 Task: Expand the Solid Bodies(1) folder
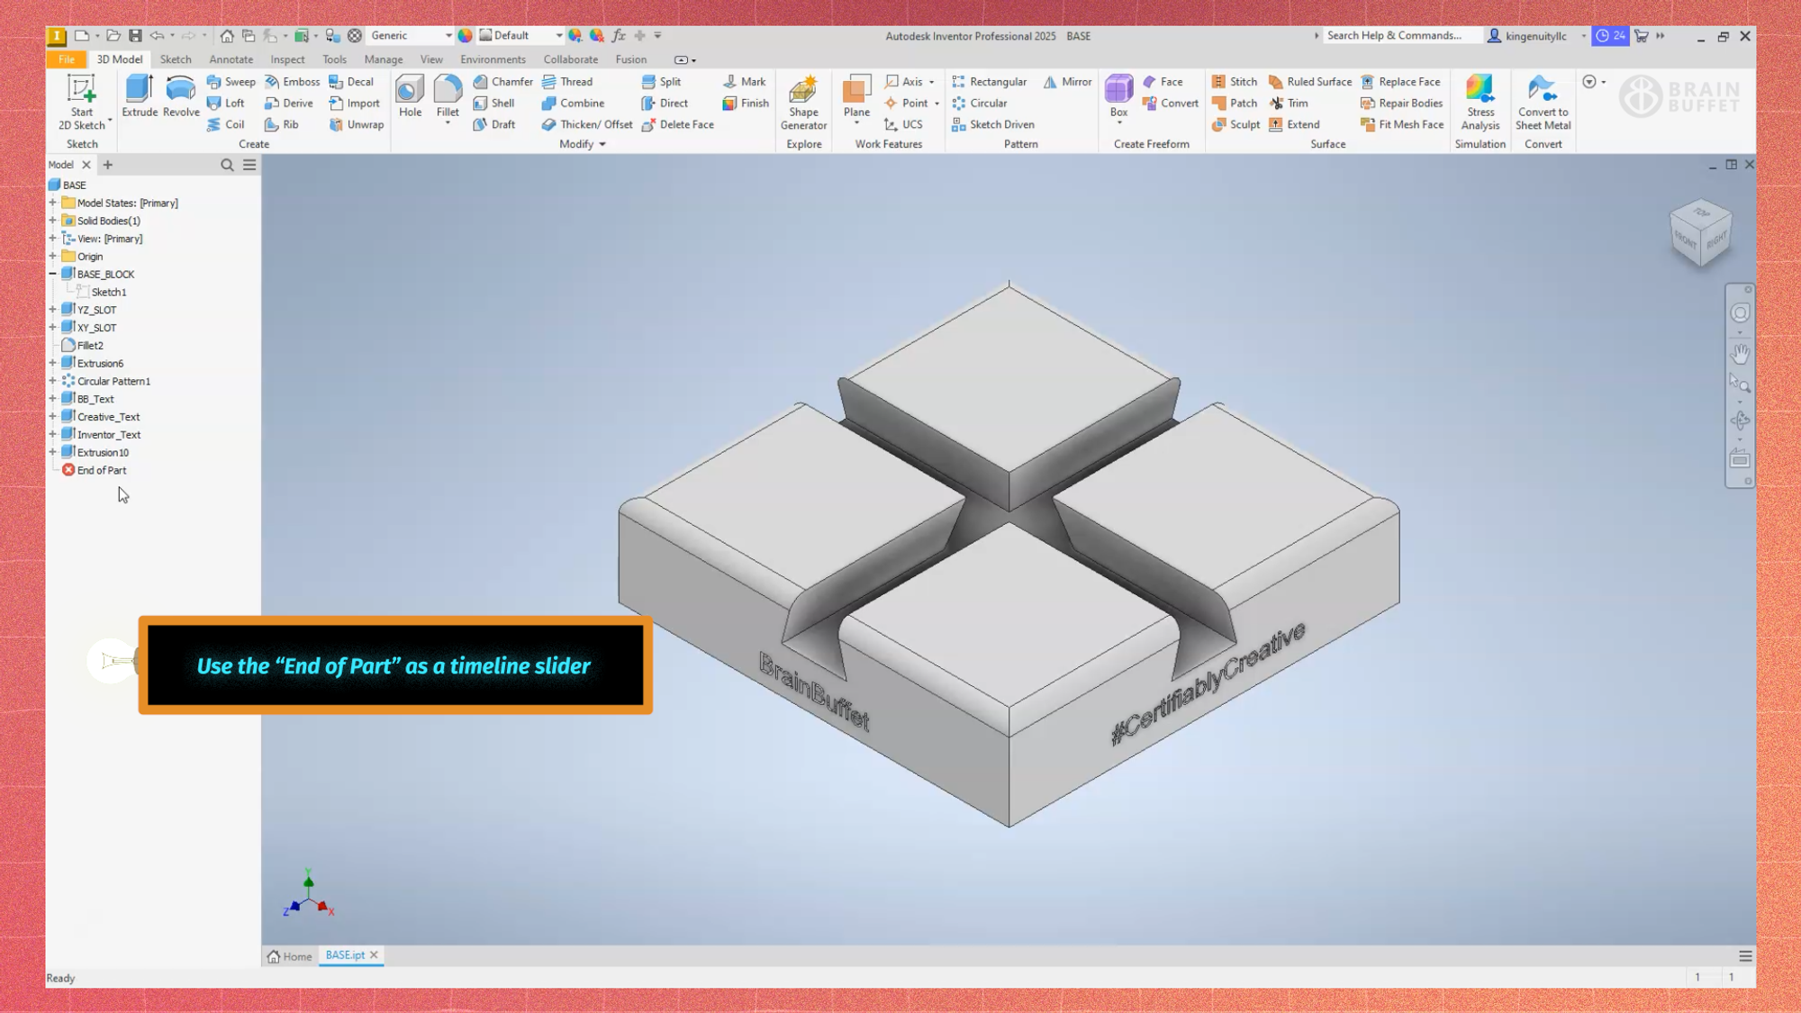53,221
